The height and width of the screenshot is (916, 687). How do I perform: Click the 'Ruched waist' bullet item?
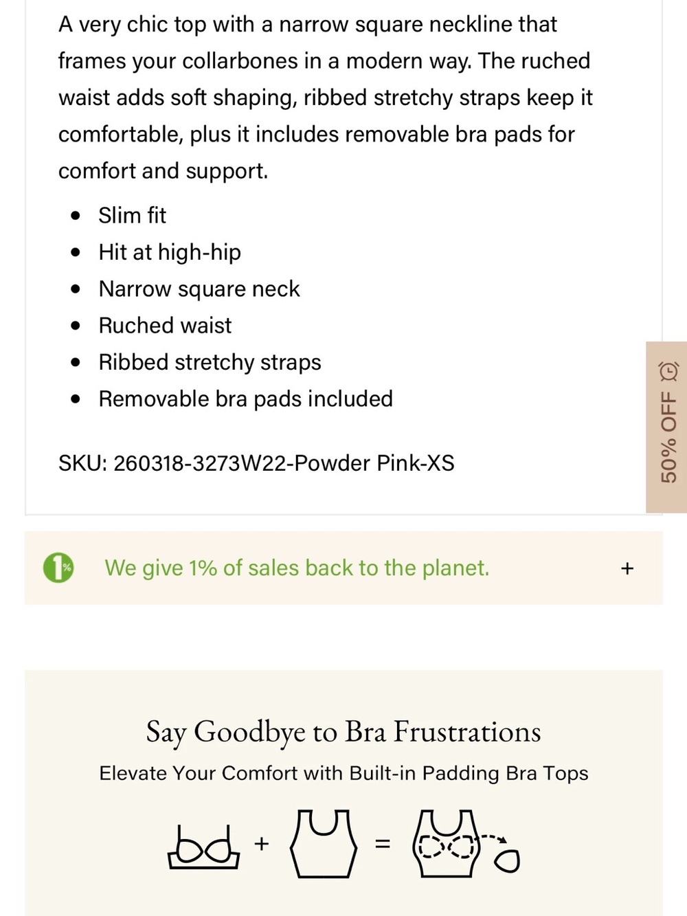pyautogui.click(x=165, y=325)
